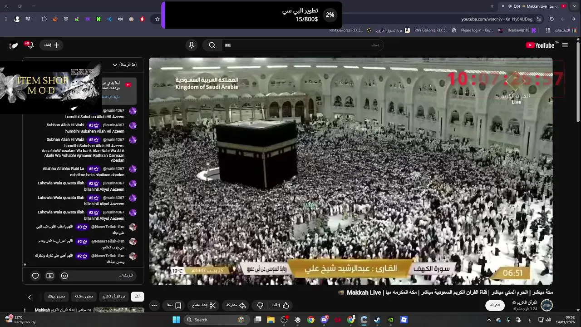Viewport: 581px width, 327px height.
Task: Open Steam from the taskbar
Action: click(x=377, y=320)
